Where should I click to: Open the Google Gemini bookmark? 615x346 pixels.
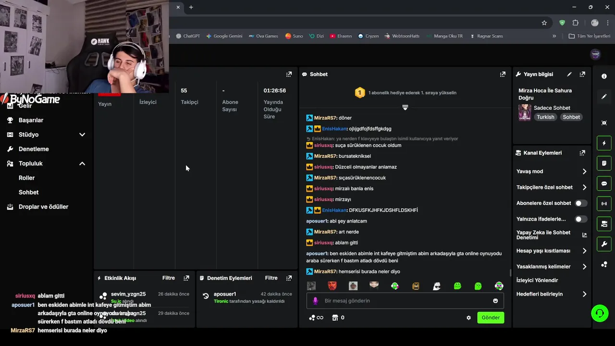pos(224,36)
